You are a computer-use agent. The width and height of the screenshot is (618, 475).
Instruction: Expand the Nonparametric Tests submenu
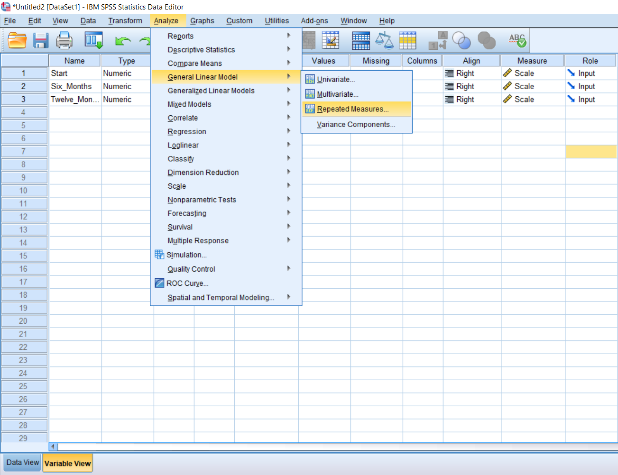[202, 200]
